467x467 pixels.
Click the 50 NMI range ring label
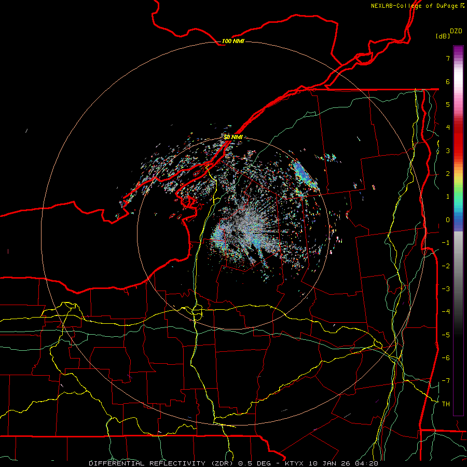click(x=233, y=137)
